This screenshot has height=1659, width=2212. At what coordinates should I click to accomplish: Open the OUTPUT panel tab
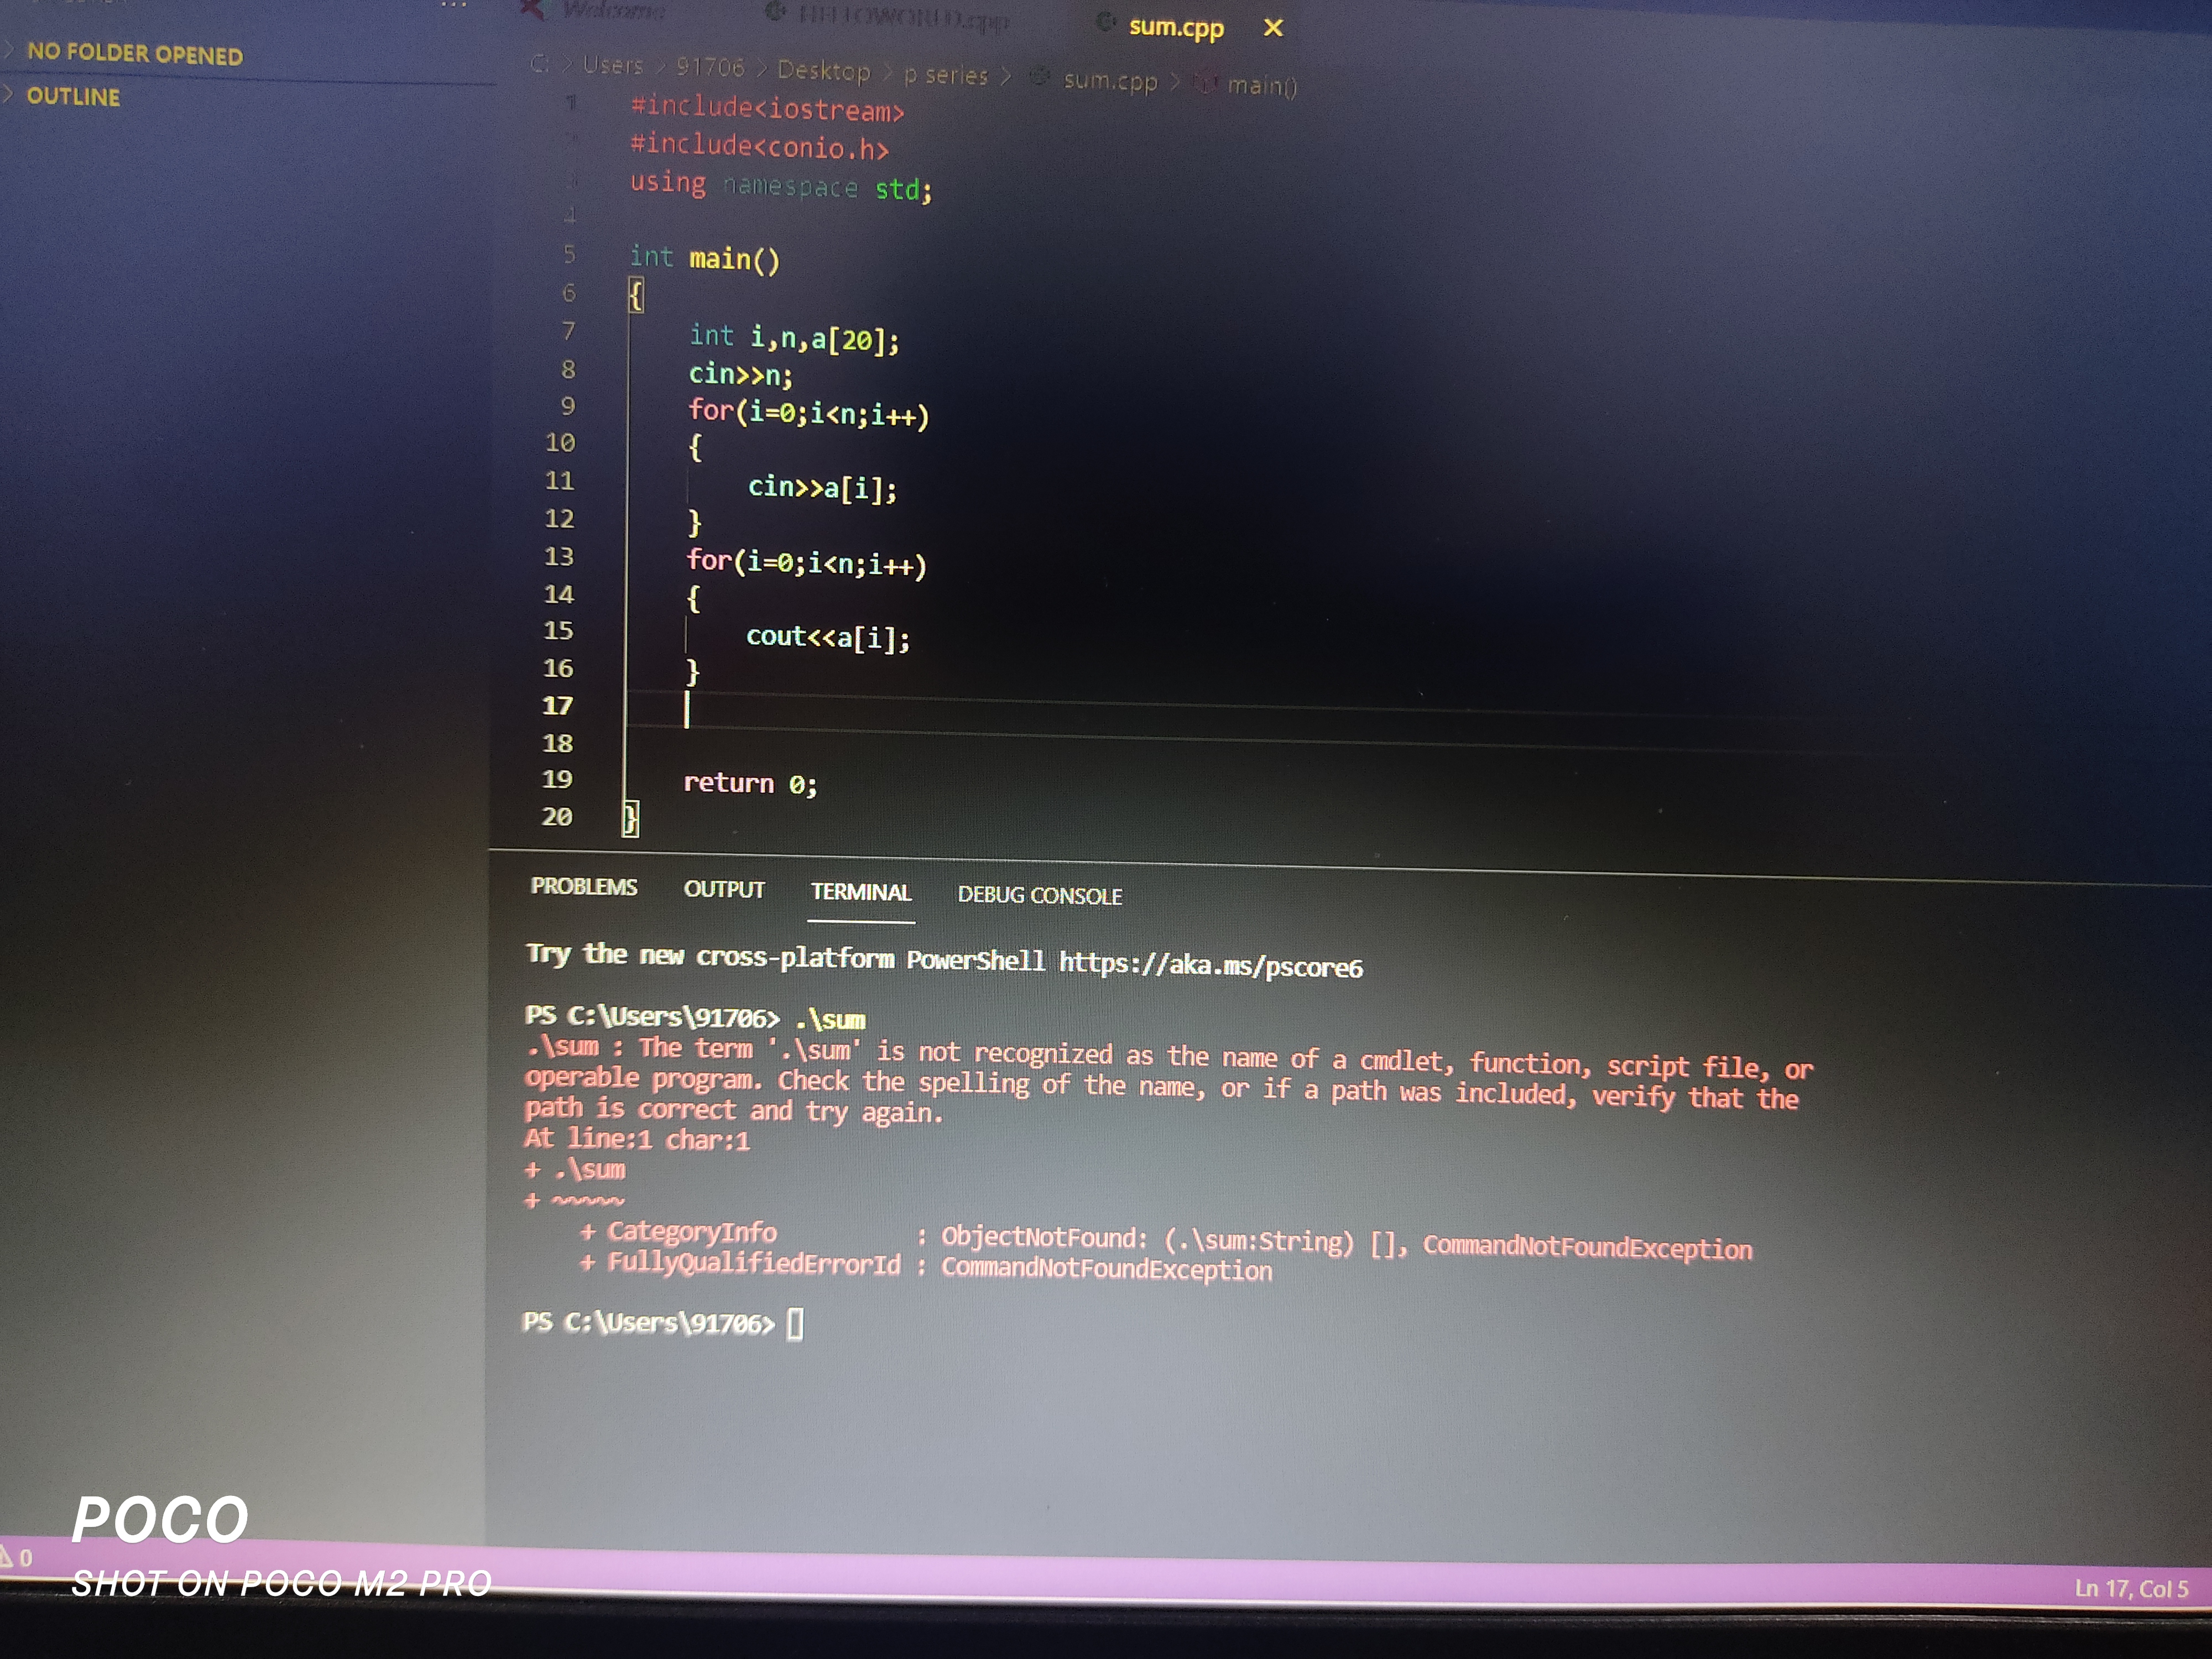coord(724,889)
